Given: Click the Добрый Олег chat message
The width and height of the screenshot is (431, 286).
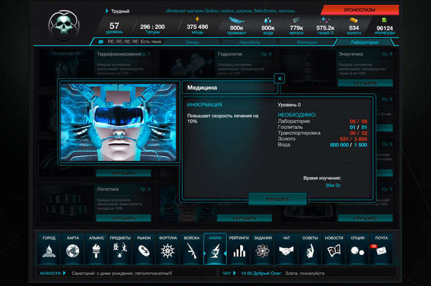Looking at the screenshot, I should pyautogui.click(x=283, y=273).
